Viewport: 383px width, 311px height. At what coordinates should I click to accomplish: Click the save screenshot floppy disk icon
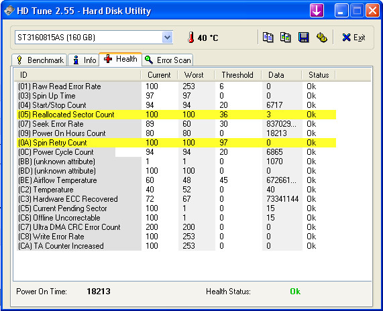303,38
